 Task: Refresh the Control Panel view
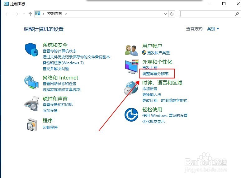click(172, 14)
